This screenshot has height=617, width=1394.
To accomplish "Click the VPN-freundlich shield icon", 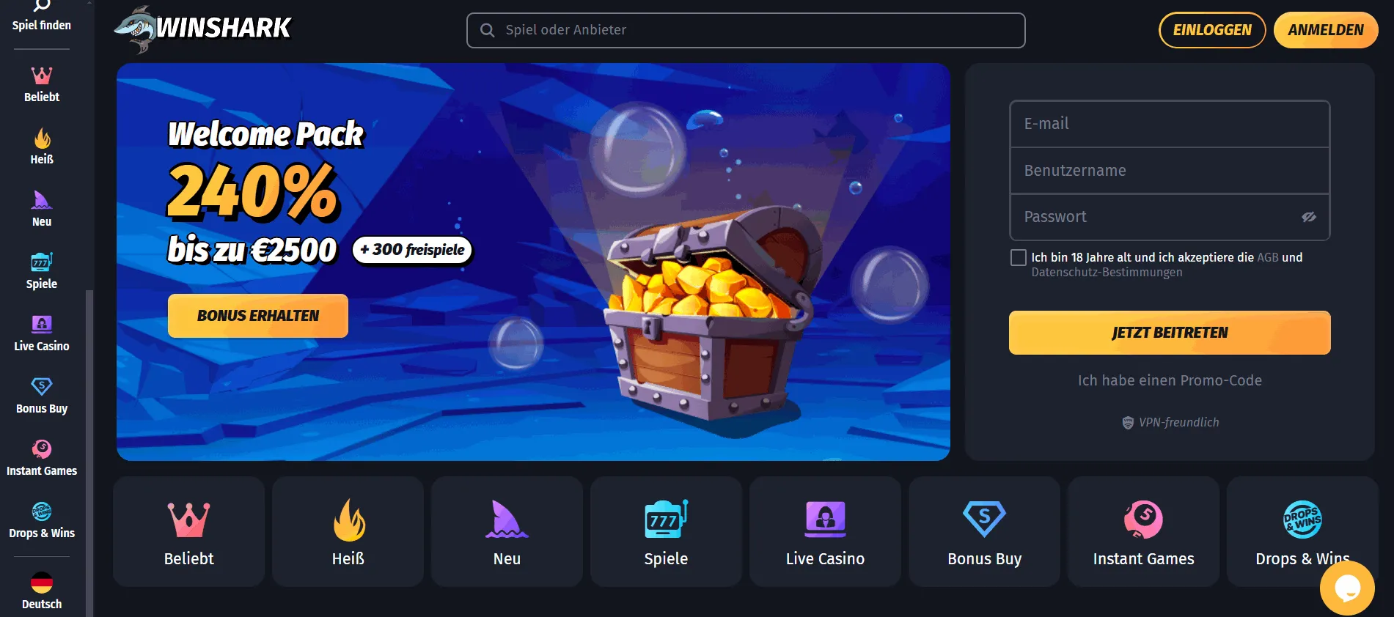I will coord(1128,423).
